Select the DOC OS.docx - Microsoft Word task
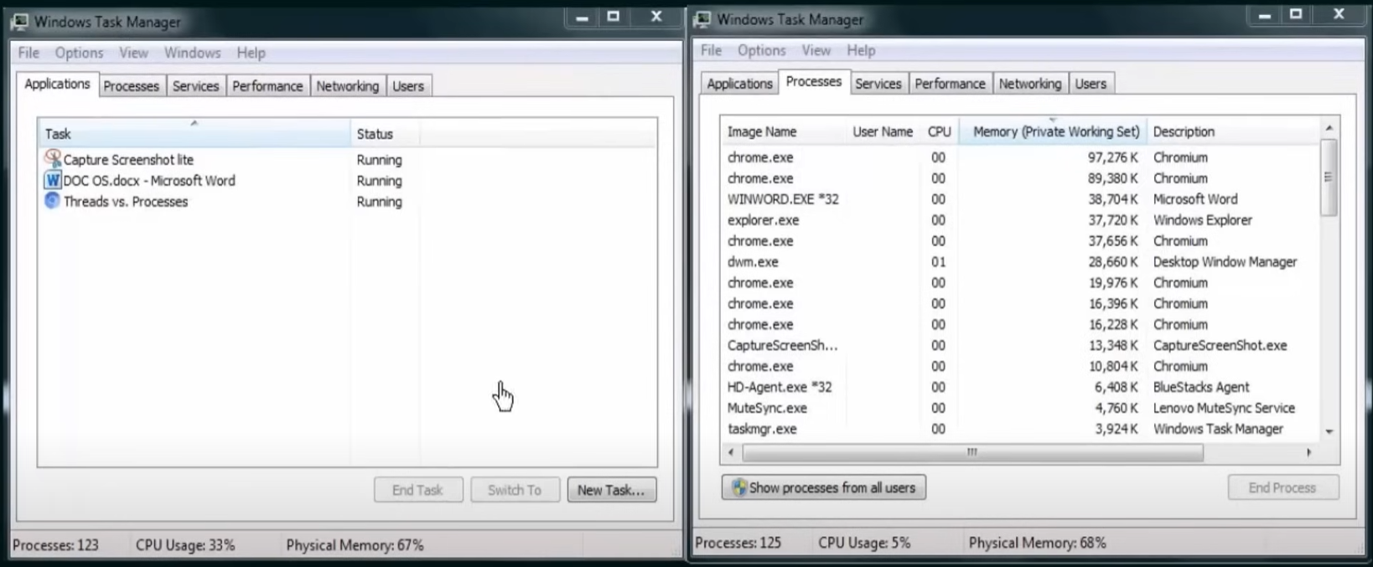This screenshot has width=1373, height=567. click(x=348, y=180)
